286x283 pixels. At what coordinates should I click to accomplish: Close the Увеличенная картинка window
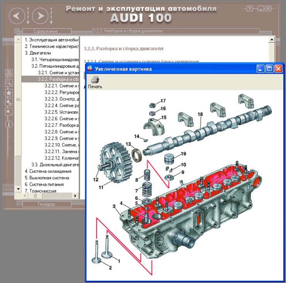[278, 69]
